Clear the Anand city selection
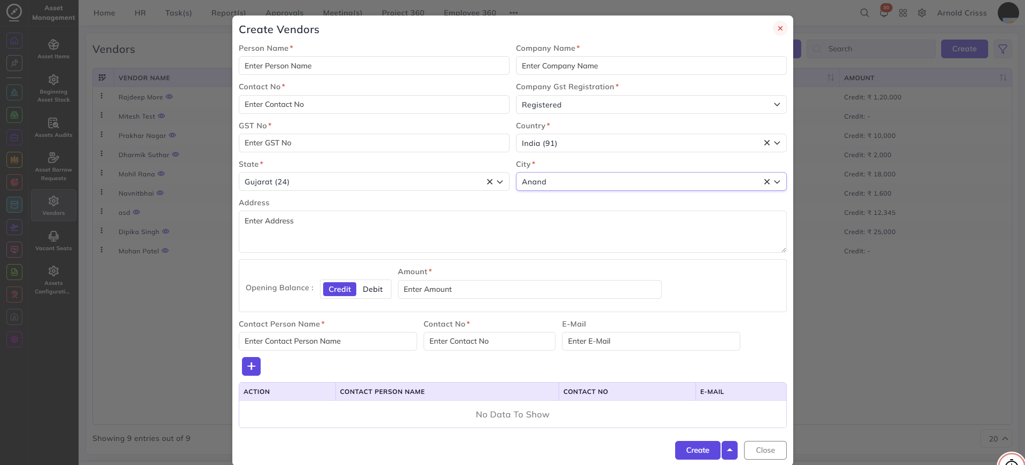The width and height of the screenshot is (1025, 465). click(x=767, y=182)
